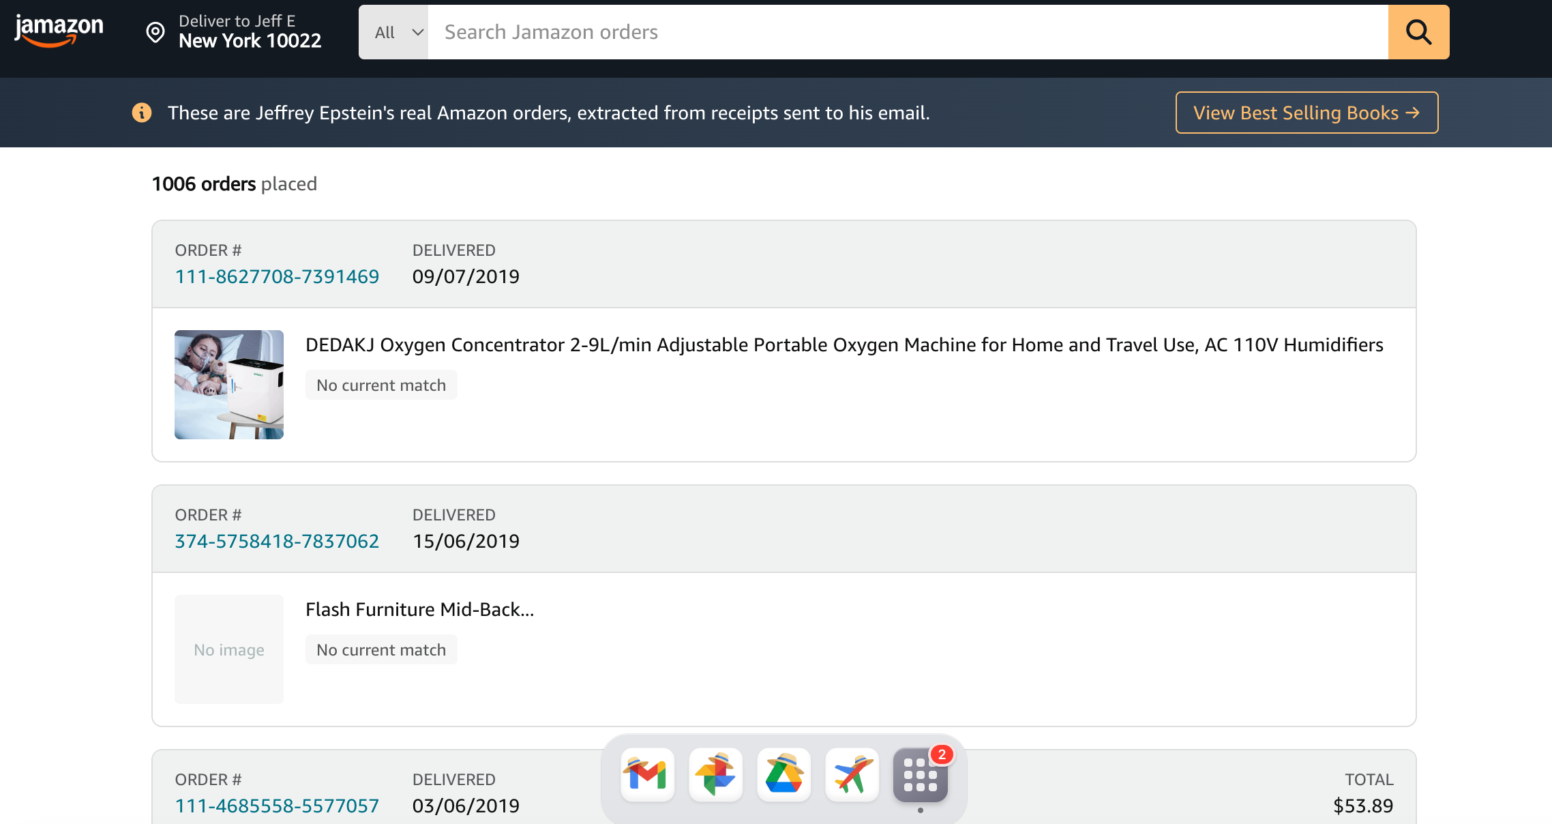Open order 111-4685558-5577057

pyautogui.click(x=277, y=805)
